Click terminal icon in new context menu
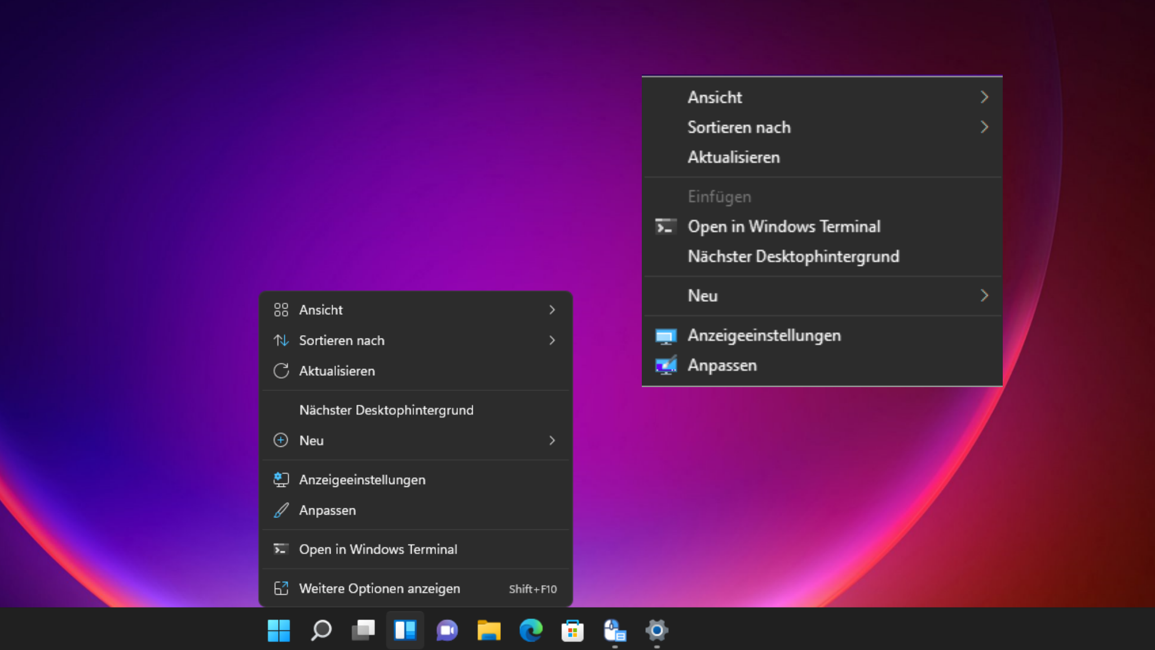 281,549
